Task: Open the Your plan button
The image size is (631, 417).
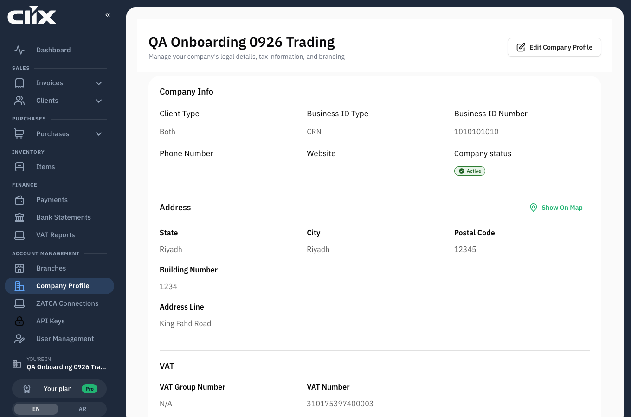Action: coord(59,389)
